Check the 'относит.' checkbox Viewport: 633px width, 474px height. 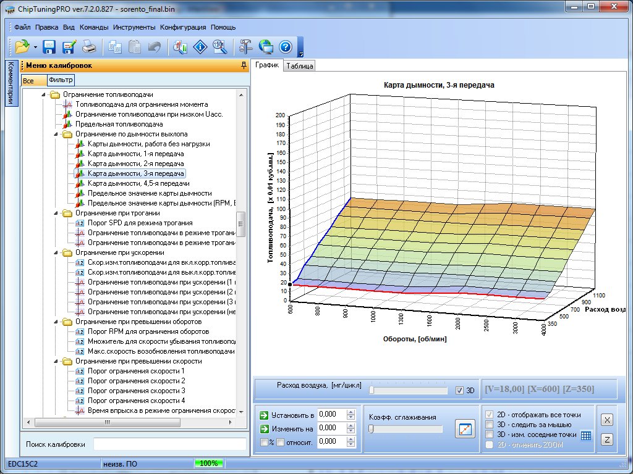[x=280, y=442]
